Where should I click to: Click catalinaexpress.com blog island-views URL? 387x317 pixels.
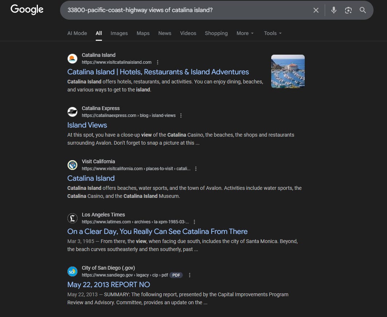[129, 116]
